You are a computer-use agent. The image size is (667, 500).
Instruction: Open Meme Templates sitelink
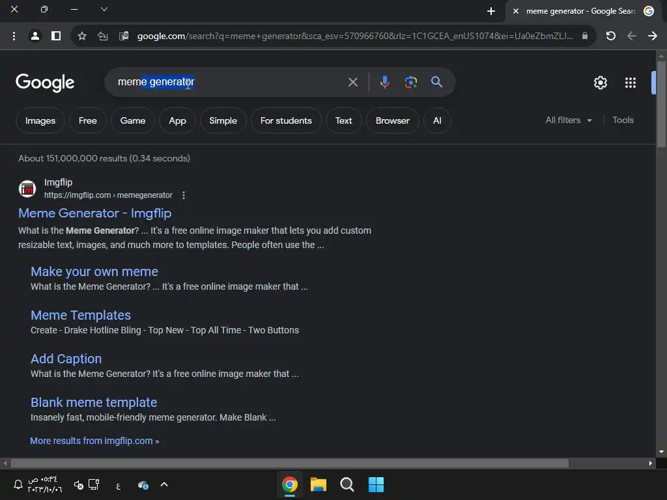(x=81, y=315)
